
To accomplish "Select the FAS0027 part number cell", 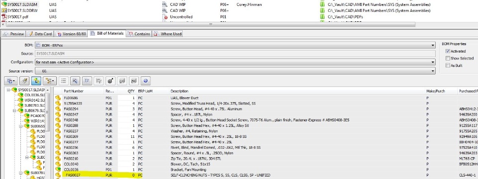I will click(73, 175).
